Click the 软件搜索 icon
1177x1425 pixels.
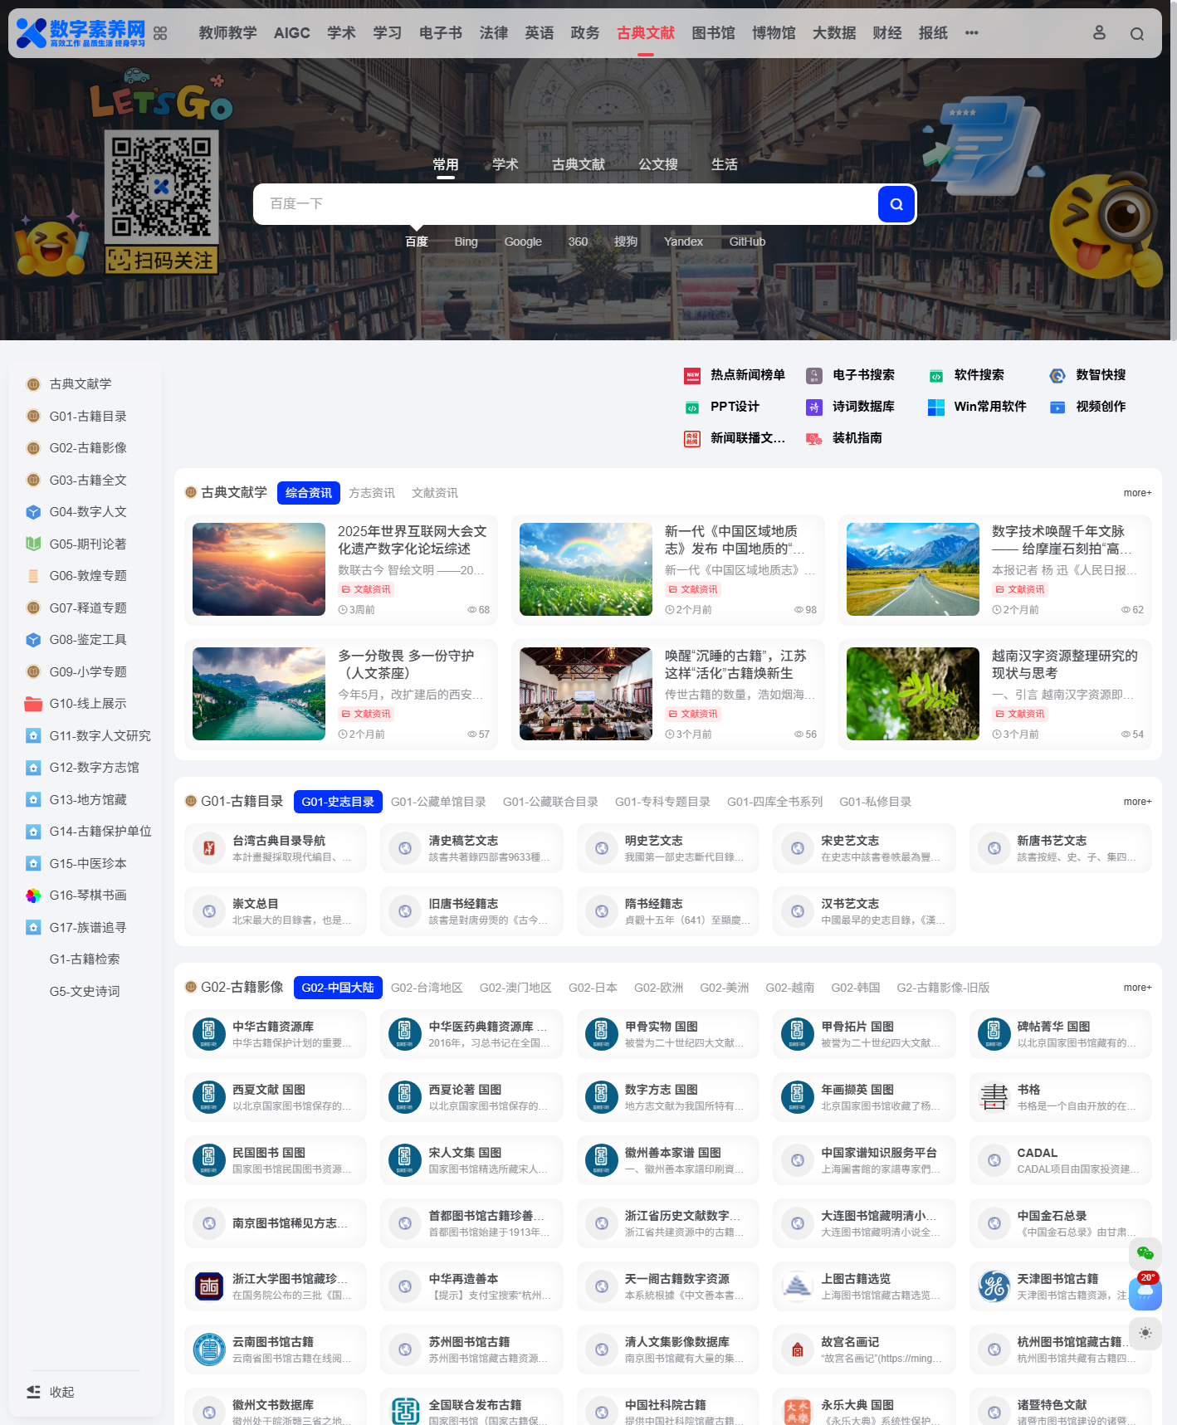click(936, 375)
